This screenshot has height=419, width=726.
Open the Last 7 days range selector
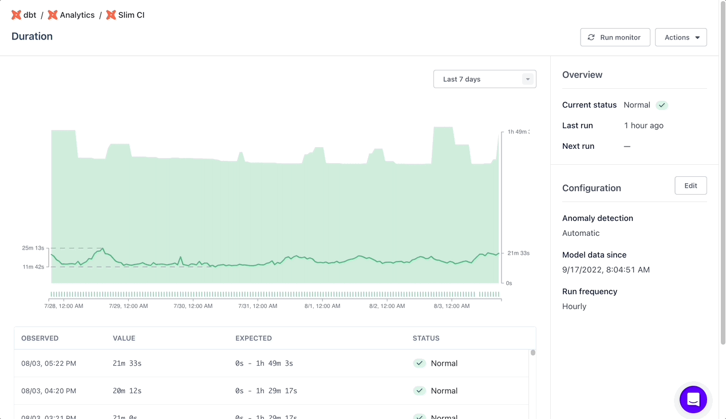coord(484,79)
